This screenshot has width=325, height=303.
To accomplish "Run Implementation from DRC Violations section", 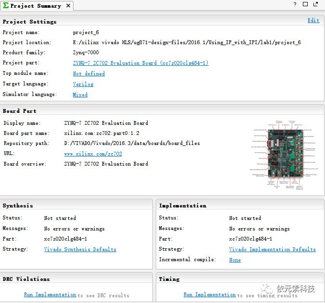I will (x=50, y=294).
